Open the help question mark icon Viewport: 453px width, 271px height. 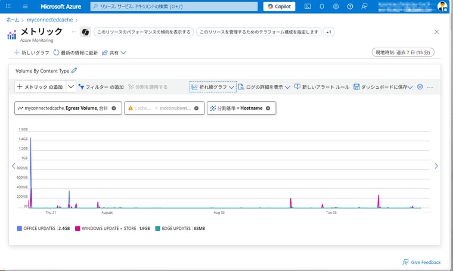[x=350, y=7]
